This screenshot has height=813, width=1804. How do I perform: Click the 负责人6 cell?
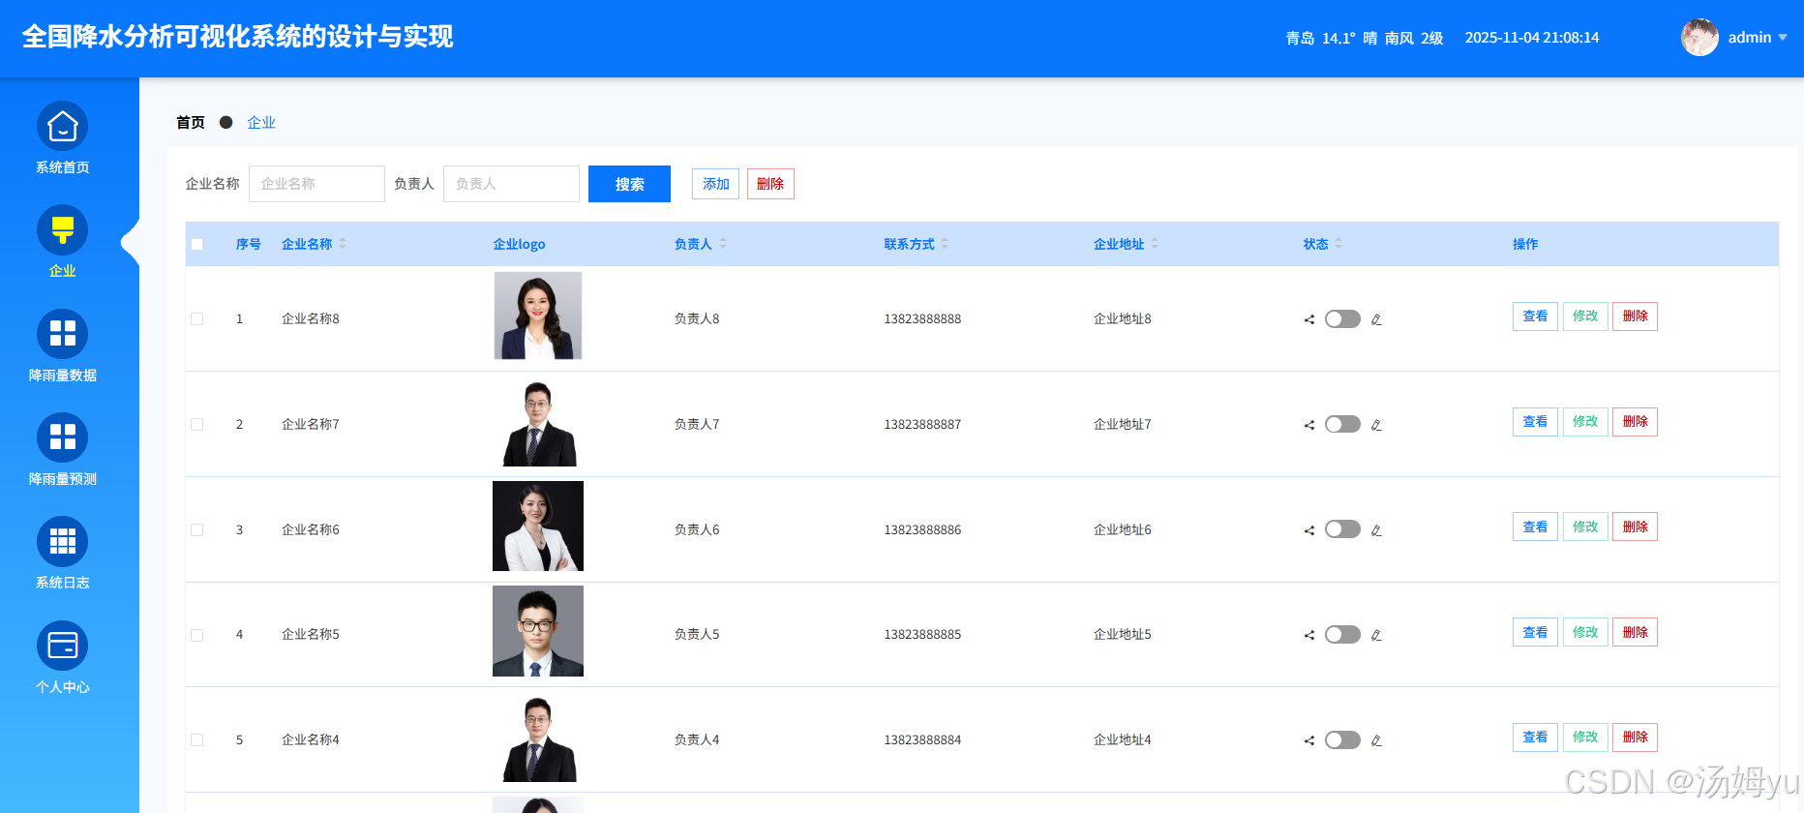pos(697,530)
